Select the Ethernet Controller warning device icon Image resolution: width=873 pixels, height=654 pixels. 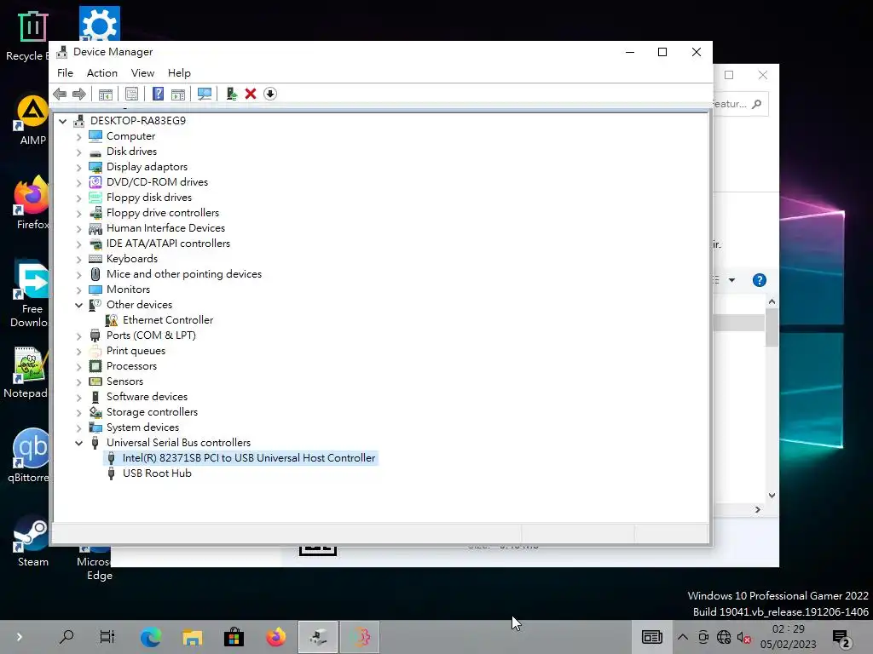112,320
